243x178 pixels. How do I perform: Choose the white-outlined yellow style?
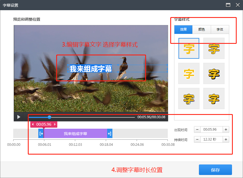coord(189,74)
